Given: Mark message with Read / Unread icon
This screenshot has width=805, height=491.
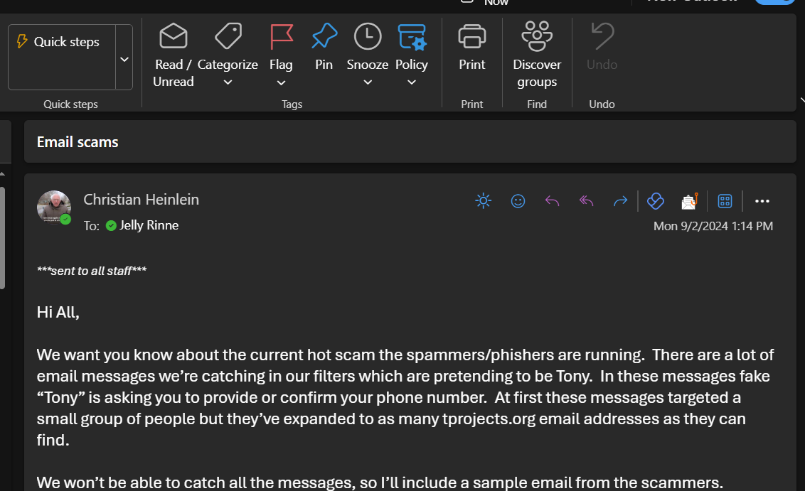Looking at the screenshot, I should point(173,37).
